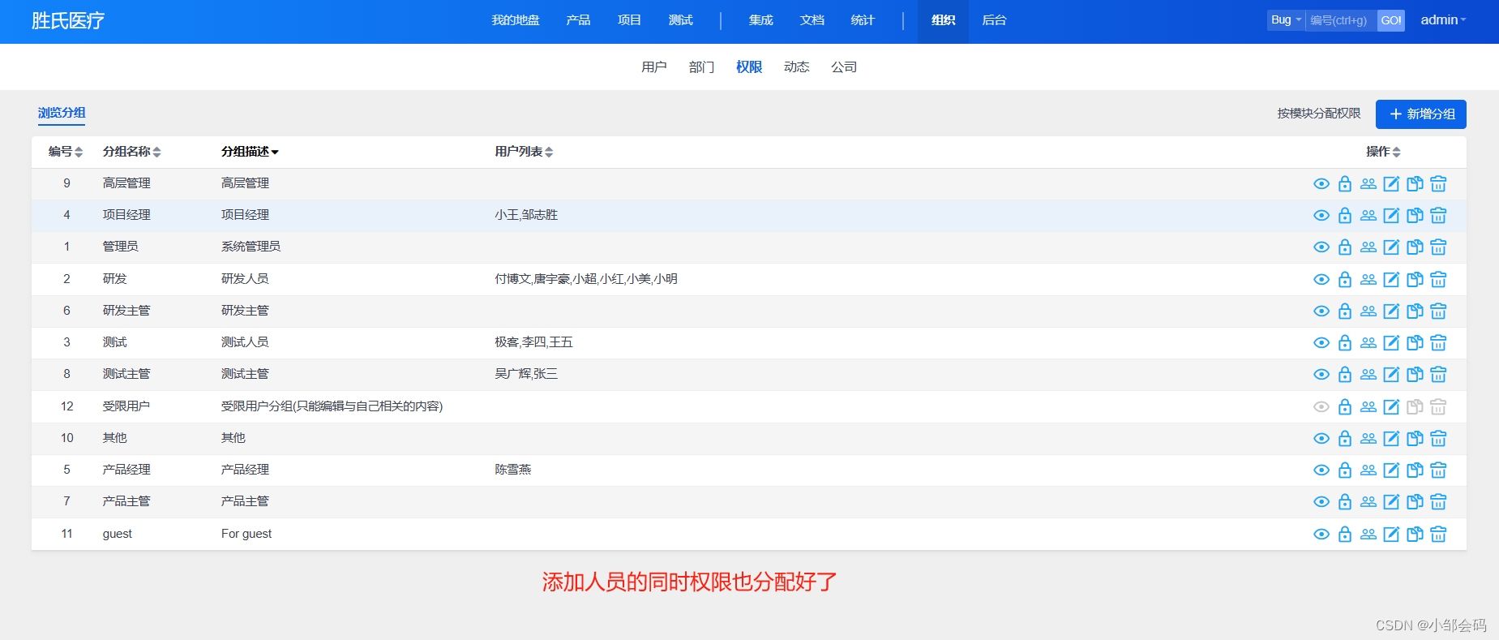Screen dimensions: 1499x640
Task: Click the 付博文 user list cell
Action: click(x=586, y=279)
